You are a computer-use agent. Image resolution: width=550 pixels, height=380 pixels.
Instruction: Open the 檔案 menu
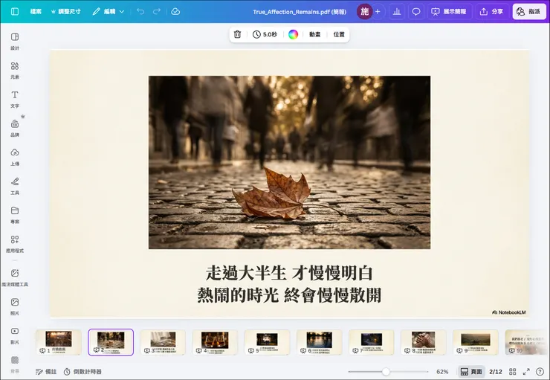click(36, 12)
